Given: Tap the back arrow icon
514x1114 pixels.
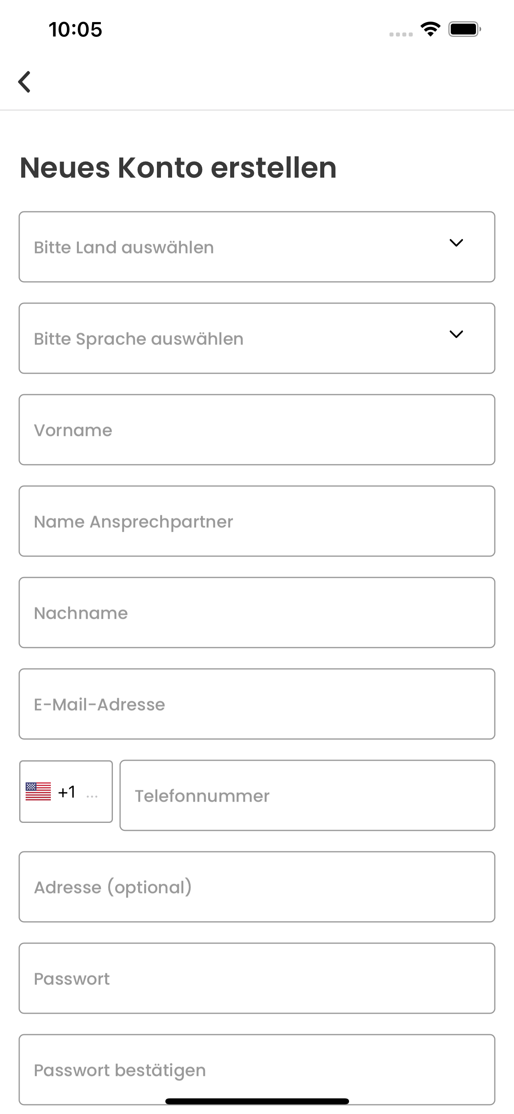Looking at the screenshot, I should coord(24,82).
